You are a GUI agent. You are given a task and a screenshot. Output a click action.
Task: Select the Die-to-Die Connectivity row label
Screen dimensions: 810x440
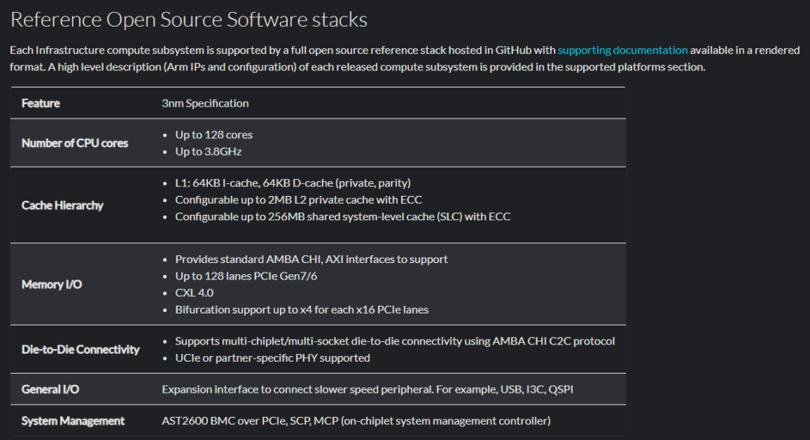coord(80,349)
